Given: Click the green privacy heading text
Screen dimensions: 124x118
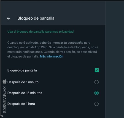Looking at the screenshot, I should pos(41,32).
